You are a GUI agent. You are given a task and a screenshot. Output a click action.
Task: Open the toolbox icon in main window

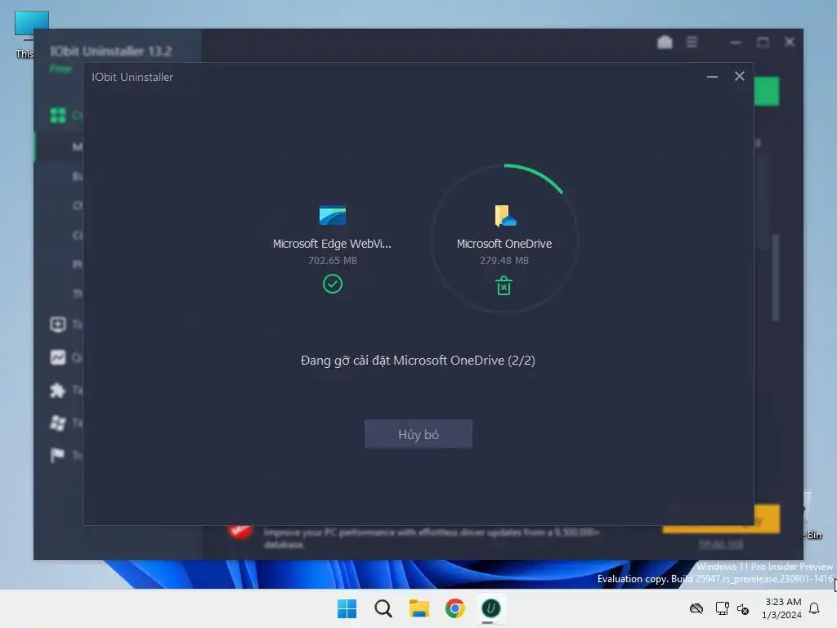pos(665,42)
